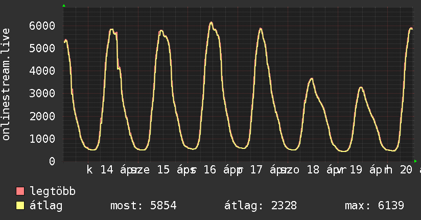421x220 pixels.
Task: Click the '19' date label on x-axis
Action: click(x=356, y=170)
